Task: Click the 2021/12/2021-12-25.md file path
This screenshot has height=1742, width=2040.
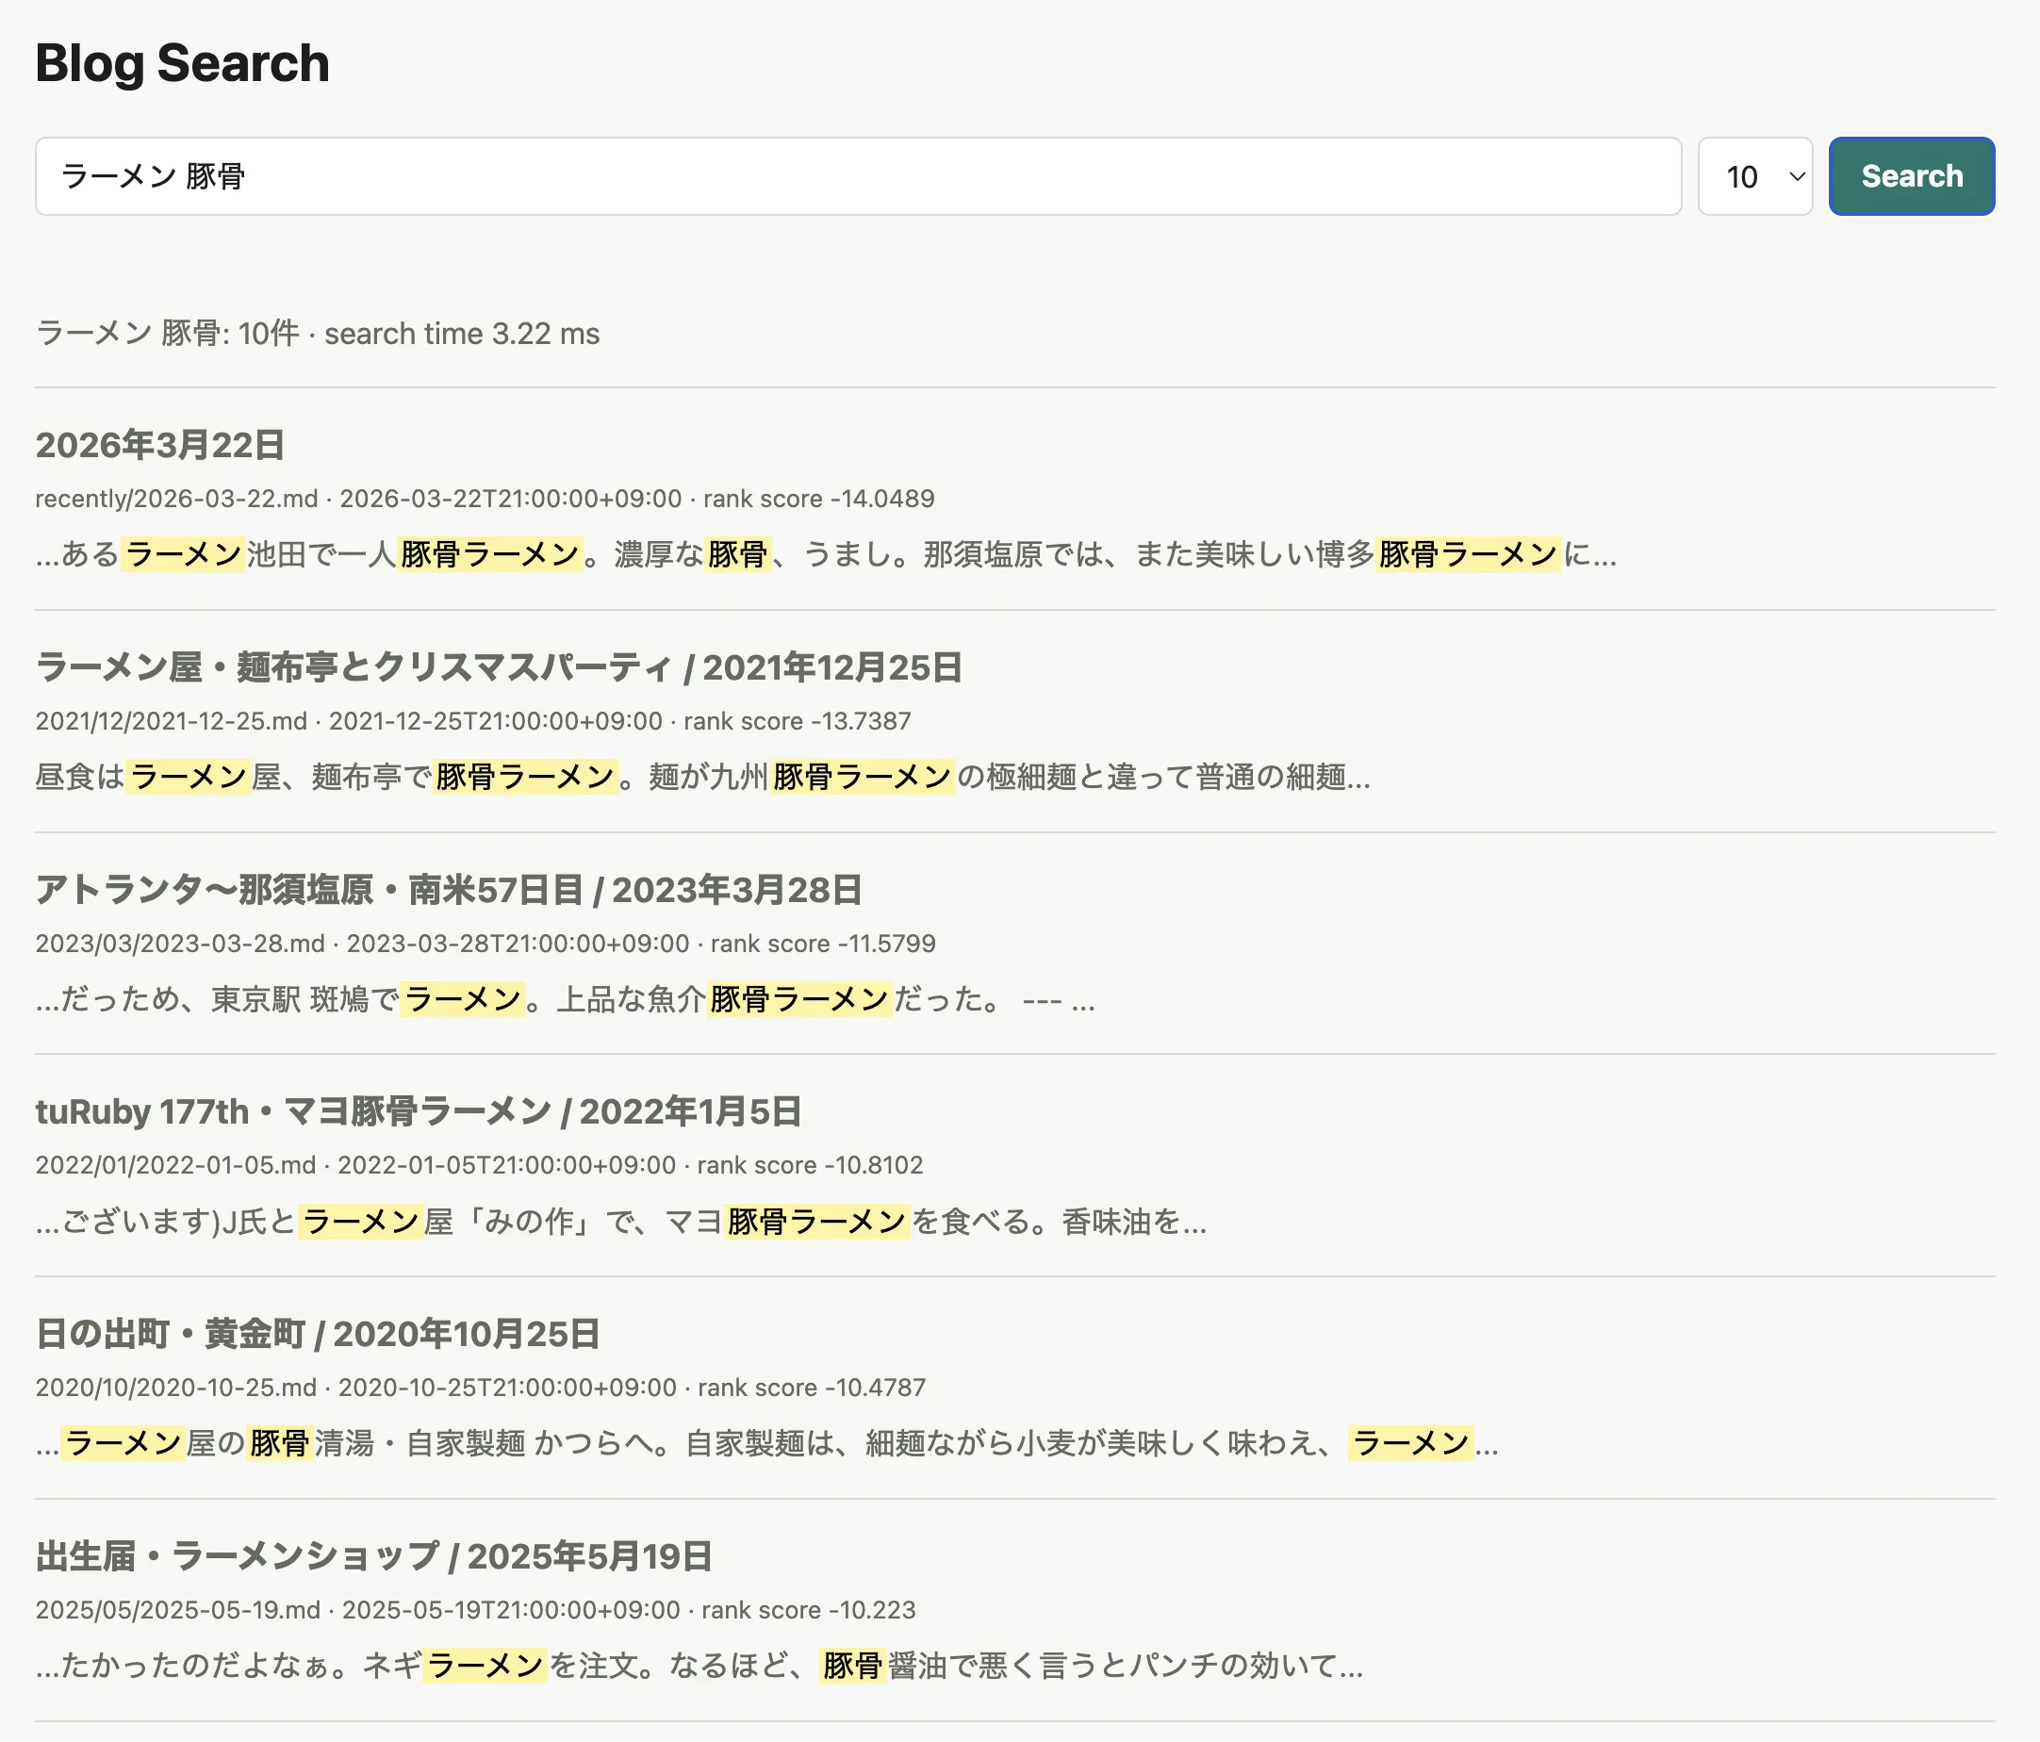Action: click(x=172, y=720)
